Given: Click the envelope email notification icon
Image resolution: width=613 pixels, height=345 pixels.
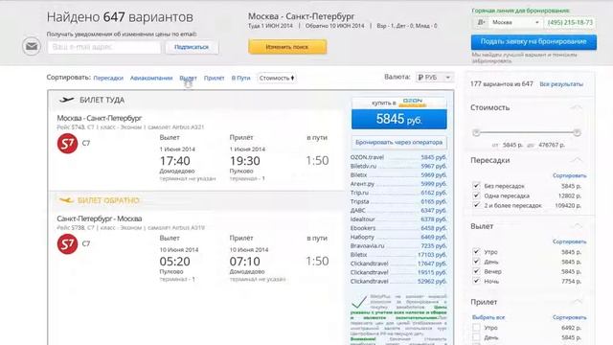Looking at the screenshot, I should pos(32,47).
